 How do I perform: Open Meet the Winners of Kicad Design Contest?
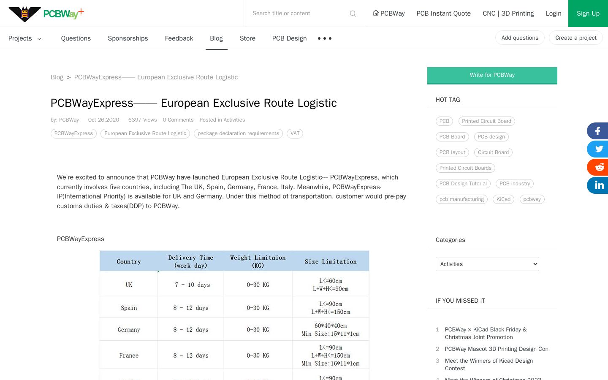(489, 364)
